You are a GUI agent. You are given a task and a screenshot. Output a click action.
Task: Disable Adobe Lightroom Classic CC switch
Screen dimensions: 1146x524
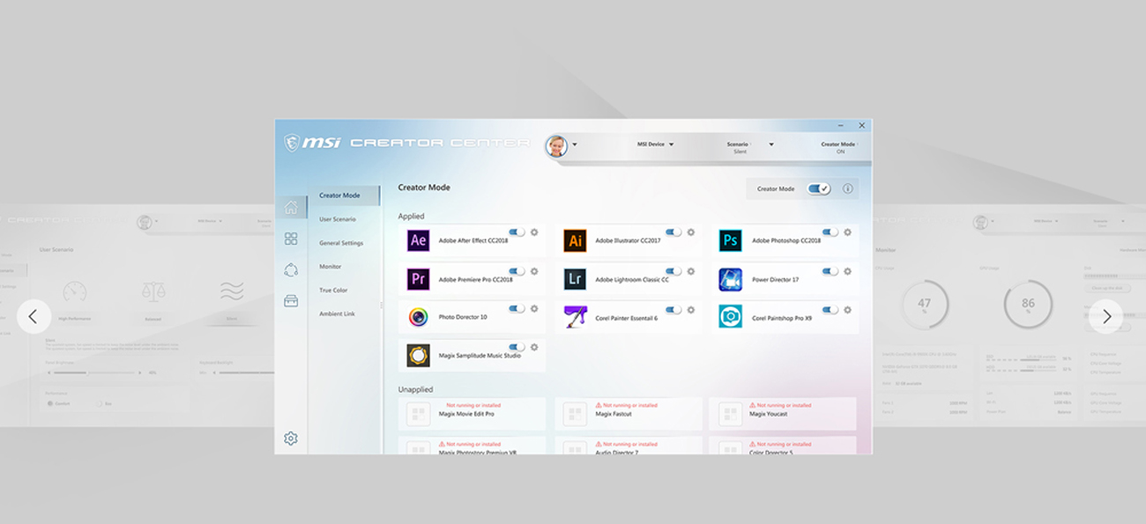click(x=673, y=271)
